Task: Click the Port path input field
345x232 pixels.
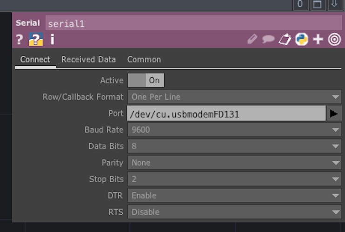Action: pyautogui.click(x=226, y=113)
